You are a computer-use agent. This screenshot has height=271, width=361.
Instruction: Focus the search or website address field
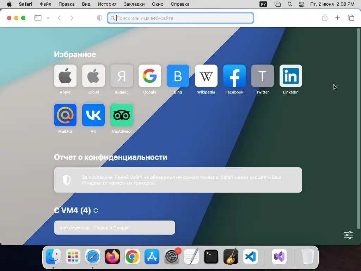click(180, 18)
